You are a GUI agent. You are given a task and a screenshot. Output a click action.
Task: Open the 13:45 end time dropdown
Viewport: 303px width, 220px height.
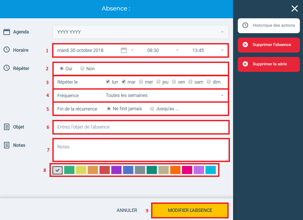tap(207, 50)
